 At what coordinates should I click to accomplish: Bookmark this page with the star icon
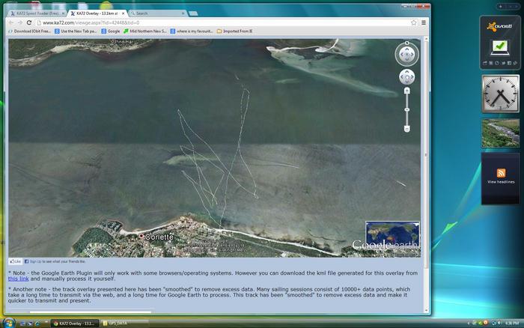pos(414,22)
